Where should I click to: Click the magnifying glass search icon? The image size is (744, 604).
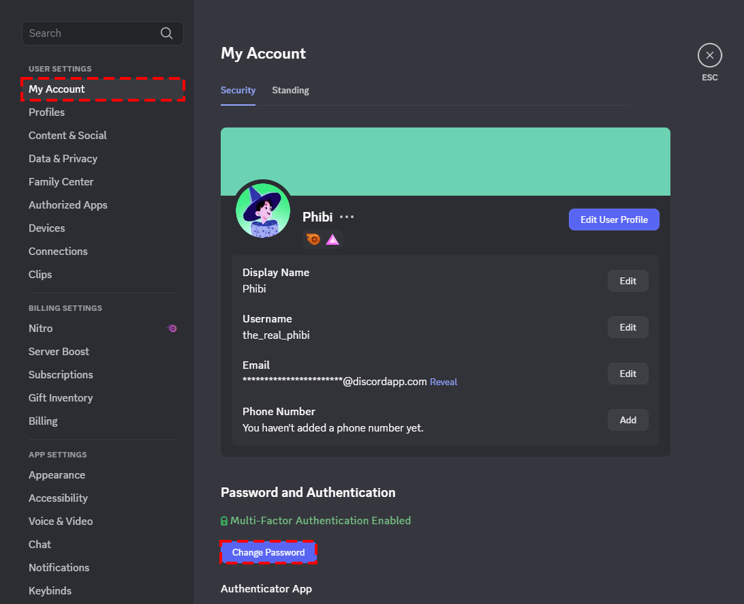tap(166, 33)
